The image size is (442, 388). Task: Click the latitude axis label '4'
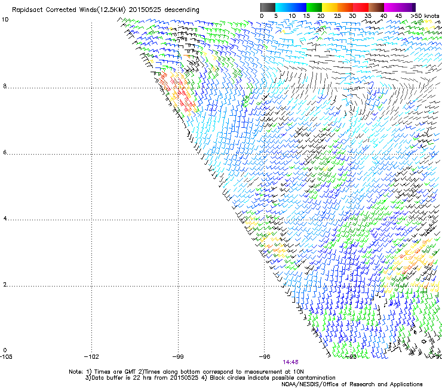(5, 218)
